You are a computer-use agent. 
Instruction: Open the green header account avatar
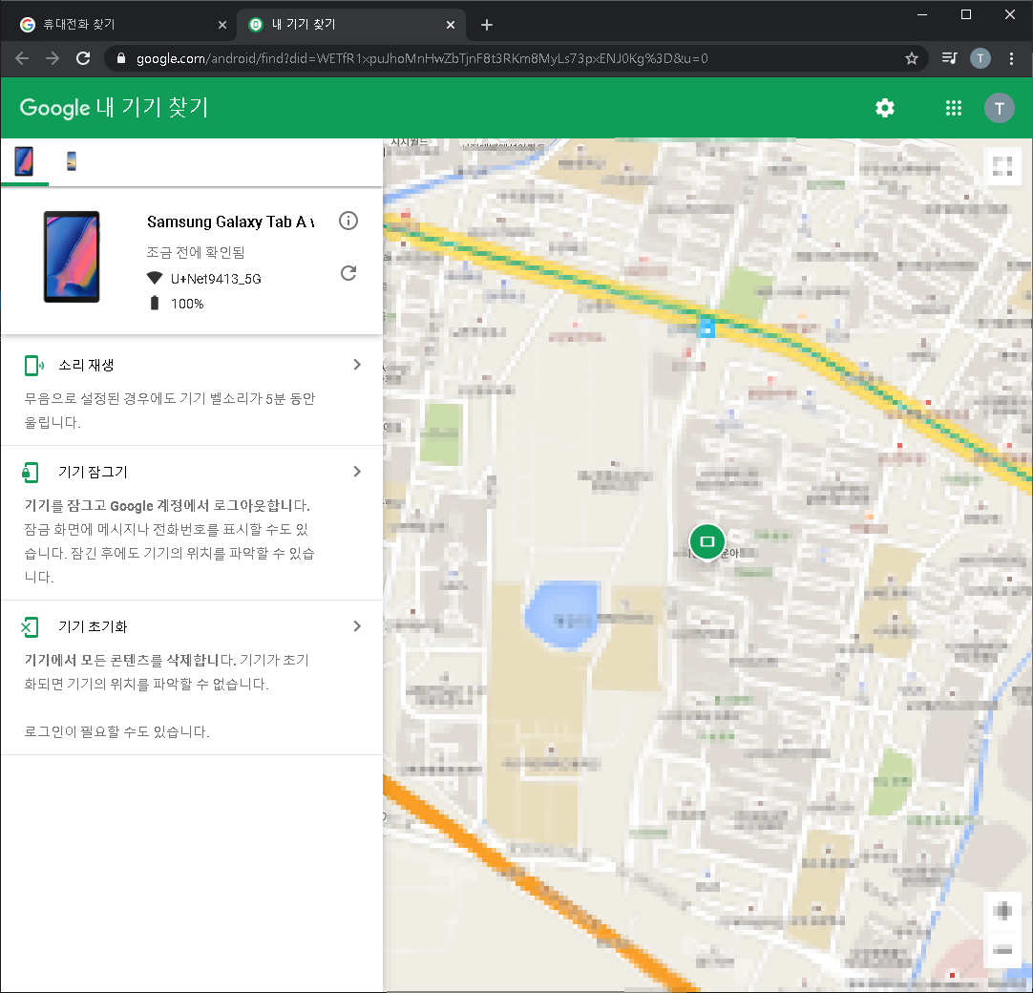(x=999, y=108)
